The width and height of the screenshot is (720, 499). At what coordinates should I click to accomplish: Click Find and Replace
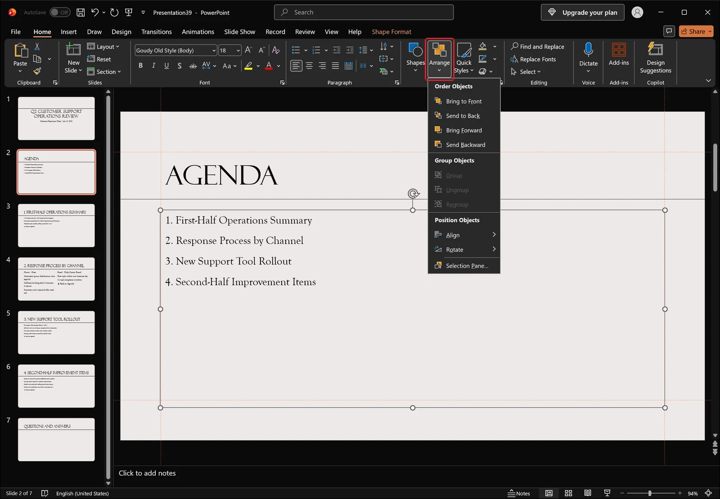tap(537, 46)
